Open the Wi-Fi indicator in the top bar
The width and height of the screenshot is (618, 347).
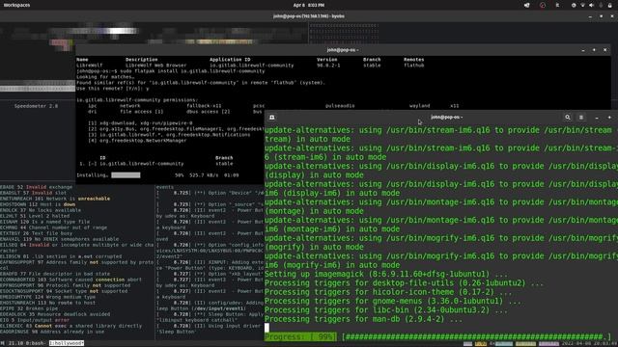[x=582, y=5]
